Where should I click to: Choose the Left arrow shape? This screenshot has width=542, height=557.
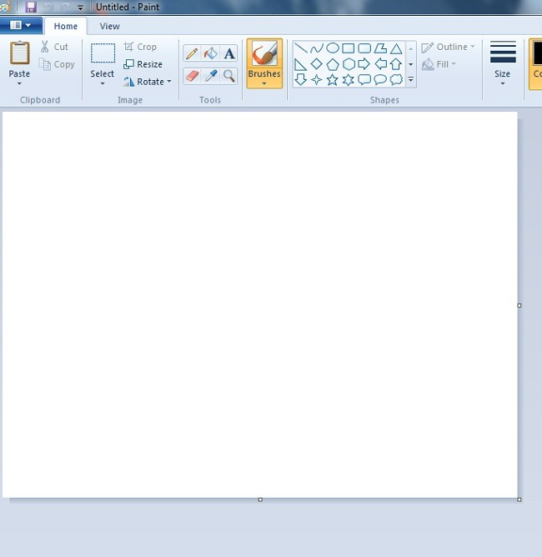pos(380,64)
